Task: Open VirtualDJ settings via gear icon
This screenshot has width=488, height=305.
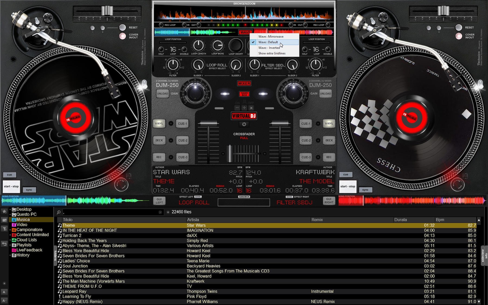Action: point(244,124)
